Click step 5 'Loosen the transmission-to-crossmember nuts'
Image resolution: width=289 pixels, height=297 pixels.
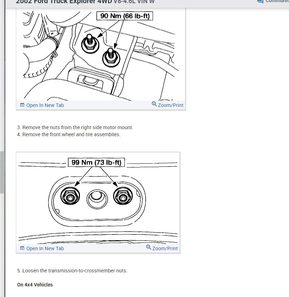coord(72,271)
